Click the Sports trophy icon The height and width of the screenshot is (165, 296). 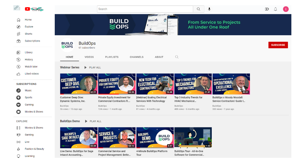pyautogui.click(x=18, y=98)
